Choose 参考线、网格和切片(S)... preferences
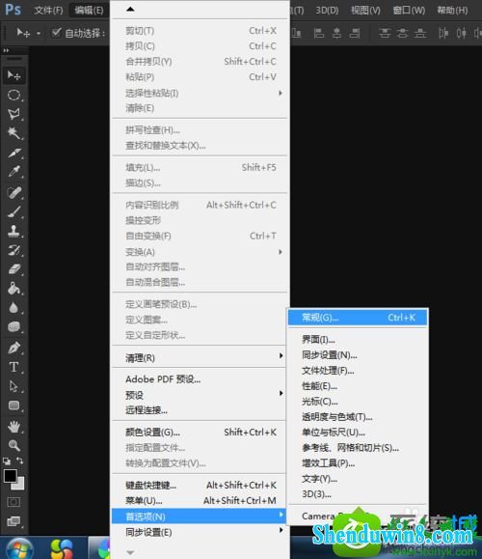 (x=358, y=448)
